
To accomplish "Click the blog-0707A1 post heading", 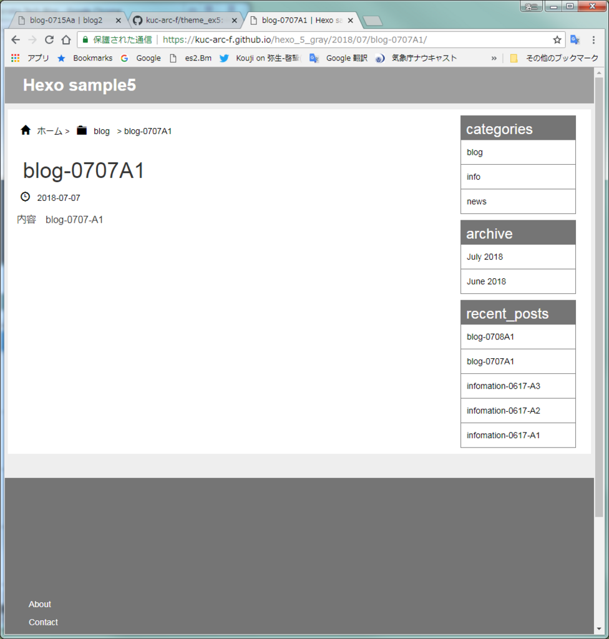I will coord(84,170).
